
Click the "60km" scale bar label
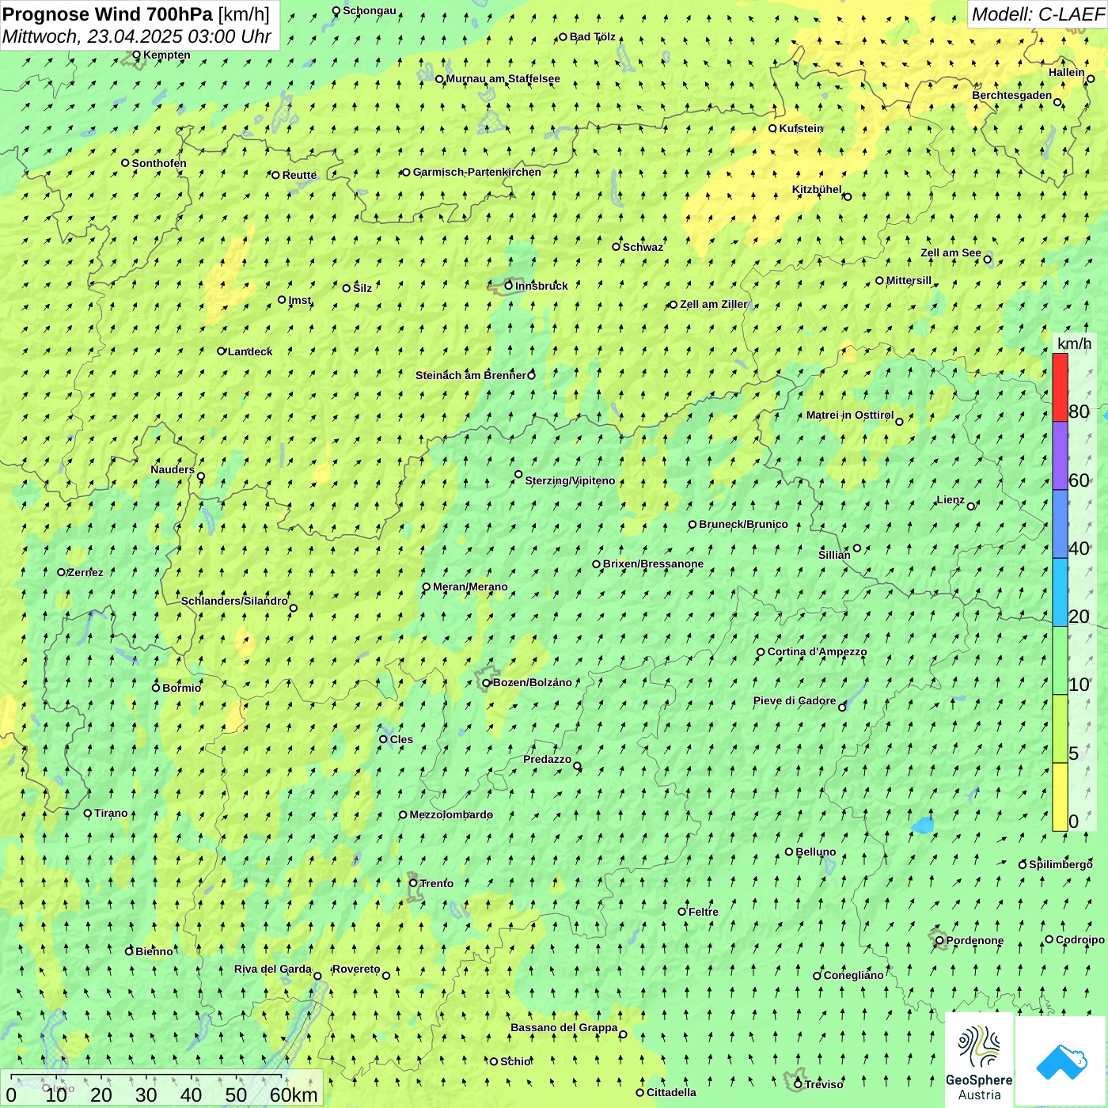294,1095
